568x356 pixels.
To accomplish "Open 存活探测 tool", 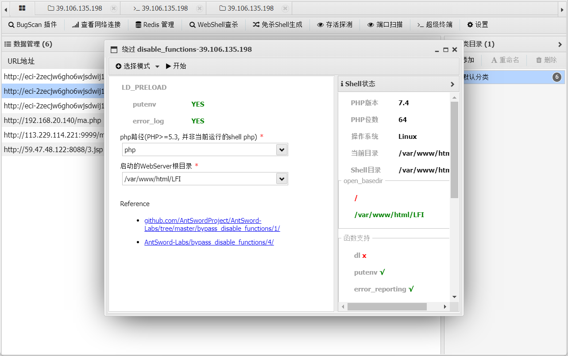I will click(335, 25).
